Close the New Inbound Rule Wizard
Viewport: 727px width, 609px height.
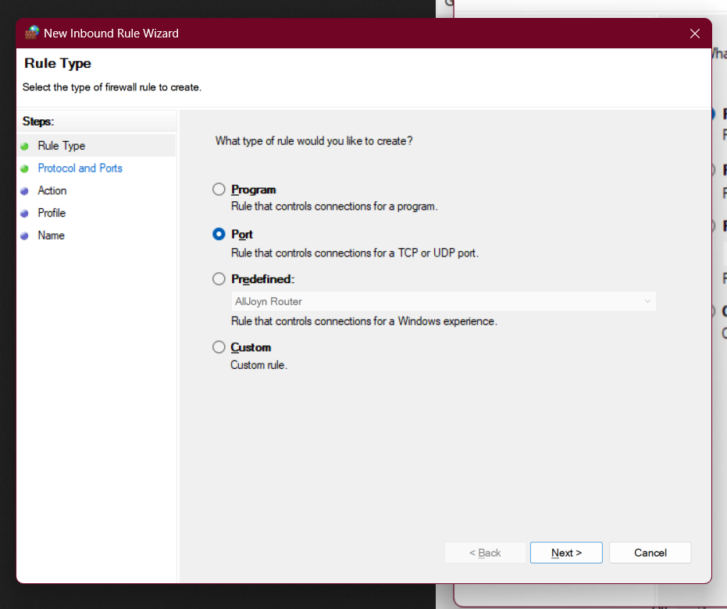point(694,34)
